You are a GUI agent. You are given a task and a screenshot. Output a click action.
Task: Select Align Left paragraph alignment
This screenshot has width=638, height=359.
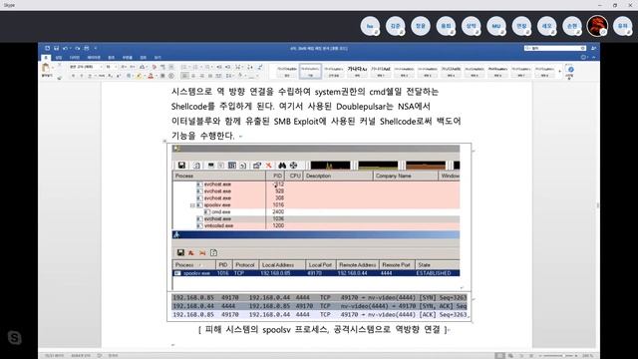pyautogui.click(x=184, y=76)
